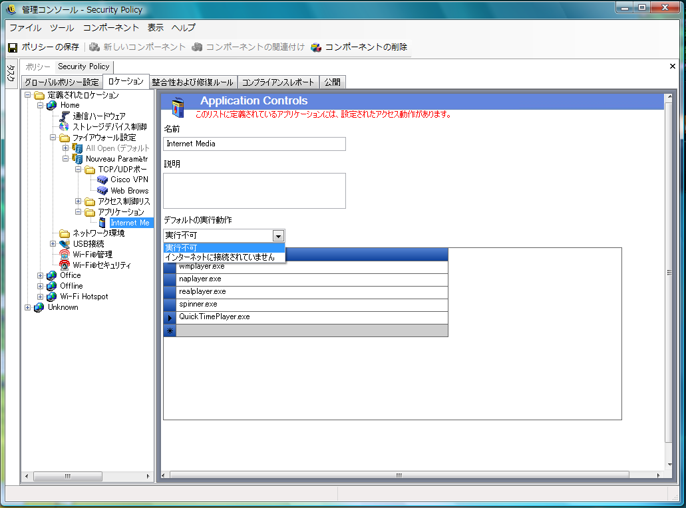
Task: Open the コンポーネント menu
Action: 110,27
